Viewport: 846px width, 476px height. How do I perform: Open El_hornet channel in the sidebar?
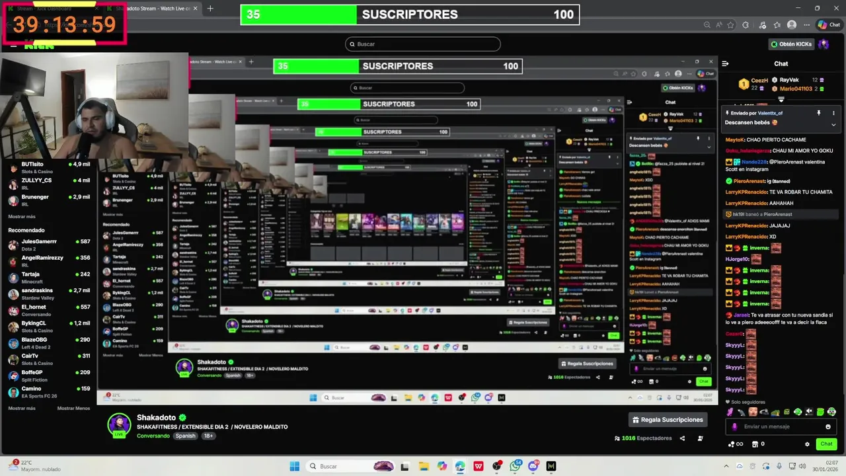(x=49, y=310)
